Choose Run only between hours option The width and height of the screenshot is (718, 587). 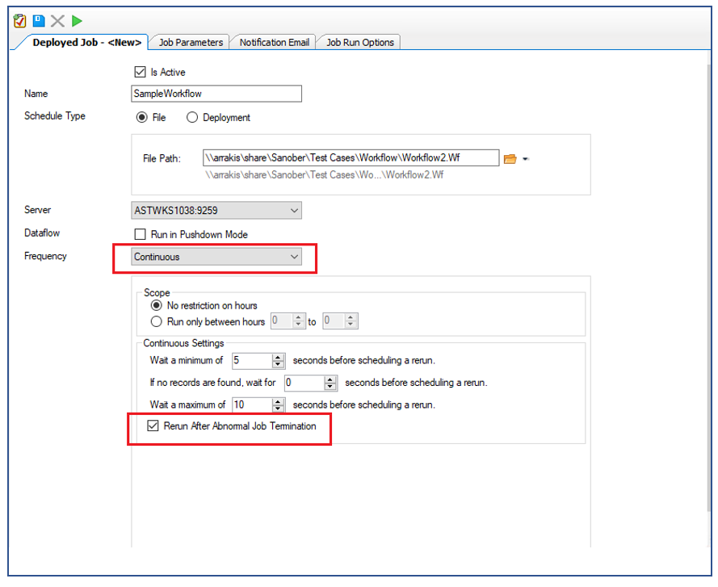(x=157, y=321)
